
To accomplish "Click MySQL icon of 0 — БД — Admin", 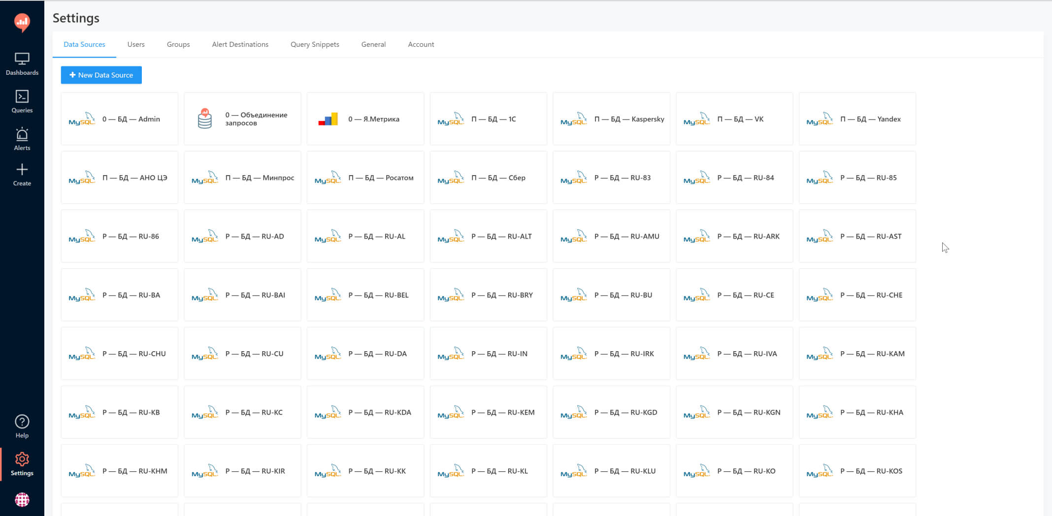I will 82,119.
